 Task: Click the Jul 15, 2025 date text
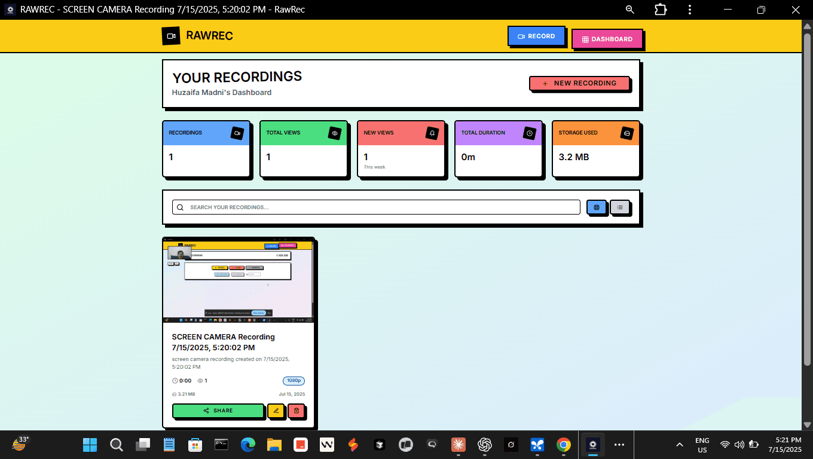(292, 394)
